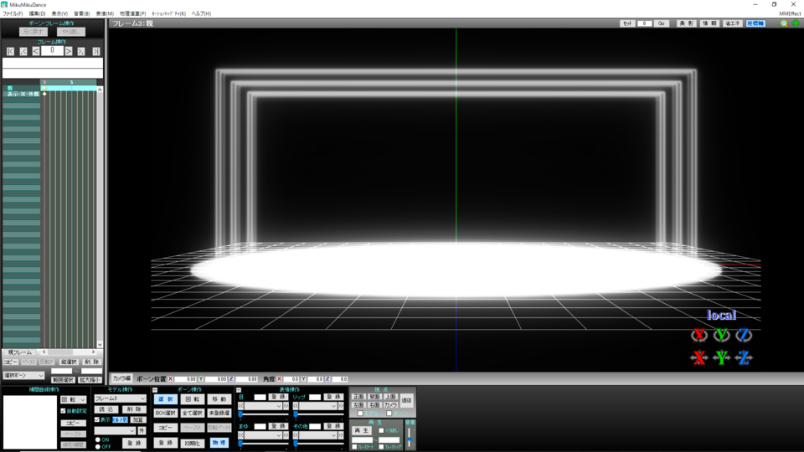Collapse the bone operation panel minus icon
Viewport: 804px width, 452px height.
(155, 390)
